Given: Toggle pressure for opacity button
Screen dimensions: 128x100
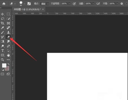Looking at the screenshot, I should (74, 4).
